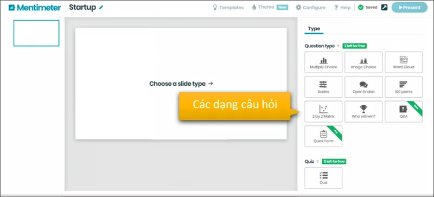Screen dimensions: 434x197
Task: Choose Scales question type
Action: [323, 87]
